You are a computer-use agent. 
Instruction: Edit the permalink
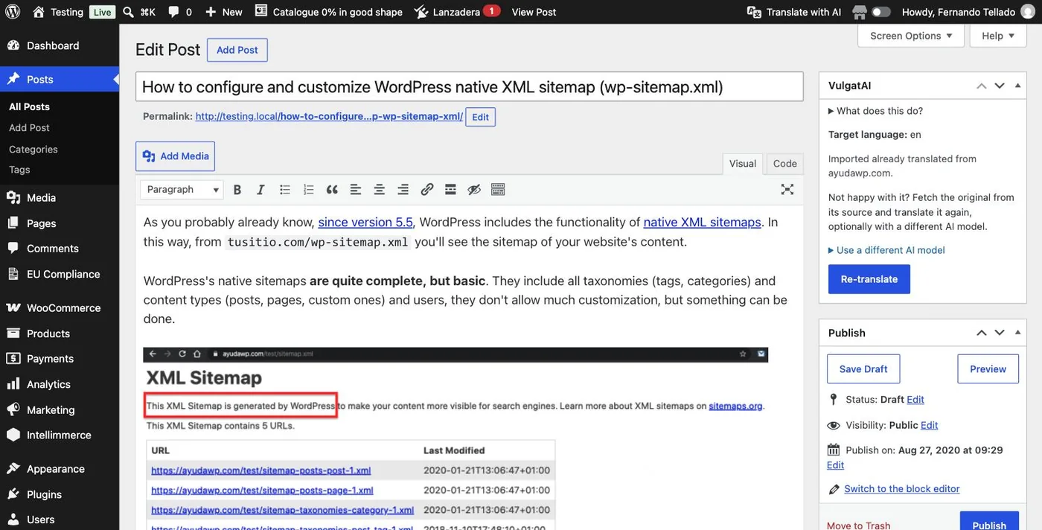(x=480, y=117)
